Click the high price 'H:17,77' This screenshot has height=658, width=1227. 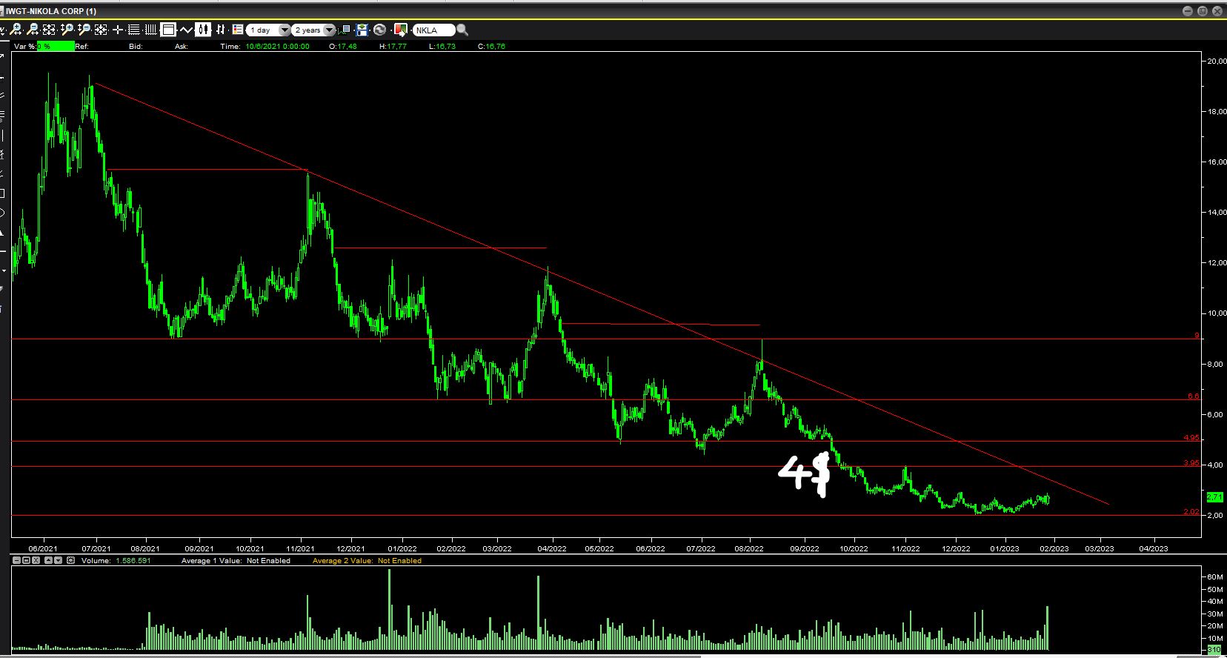pos(393,46)
